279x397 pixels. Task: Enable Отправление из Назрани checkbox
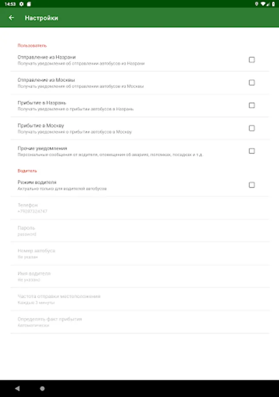point(252,60)
